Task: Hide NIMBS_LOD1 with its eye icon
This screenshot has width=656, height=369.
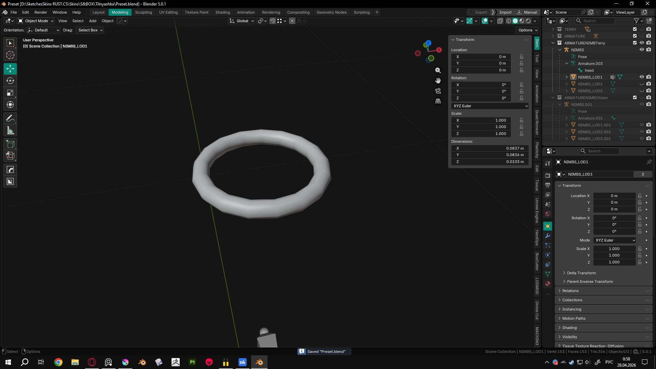Action: click(642, 77)
